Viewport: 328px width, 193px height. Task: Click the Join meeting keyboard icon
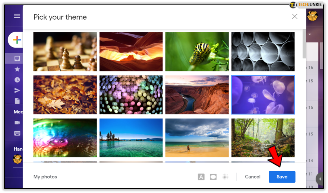[x=17, y=133]
